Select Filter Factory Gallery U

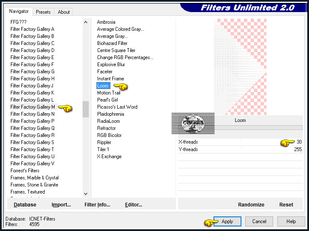(x=33, y=156)
